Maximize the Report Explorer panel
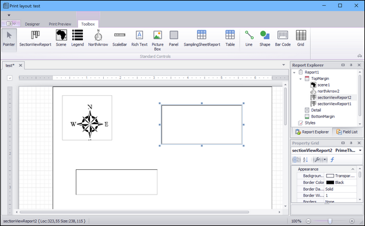The image size is (365, 226). click(343, 65)
